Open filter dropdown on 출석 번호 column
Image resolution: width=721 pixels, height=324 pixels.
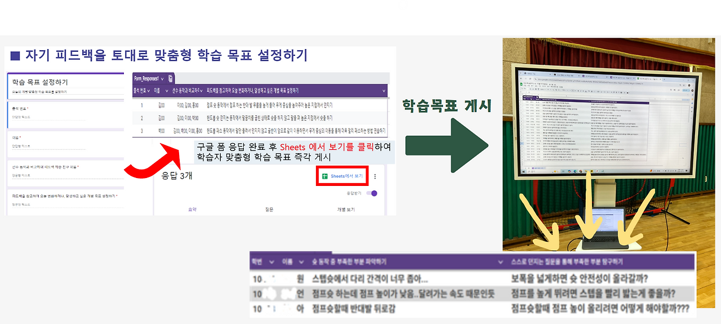click(x=149, y=90)
